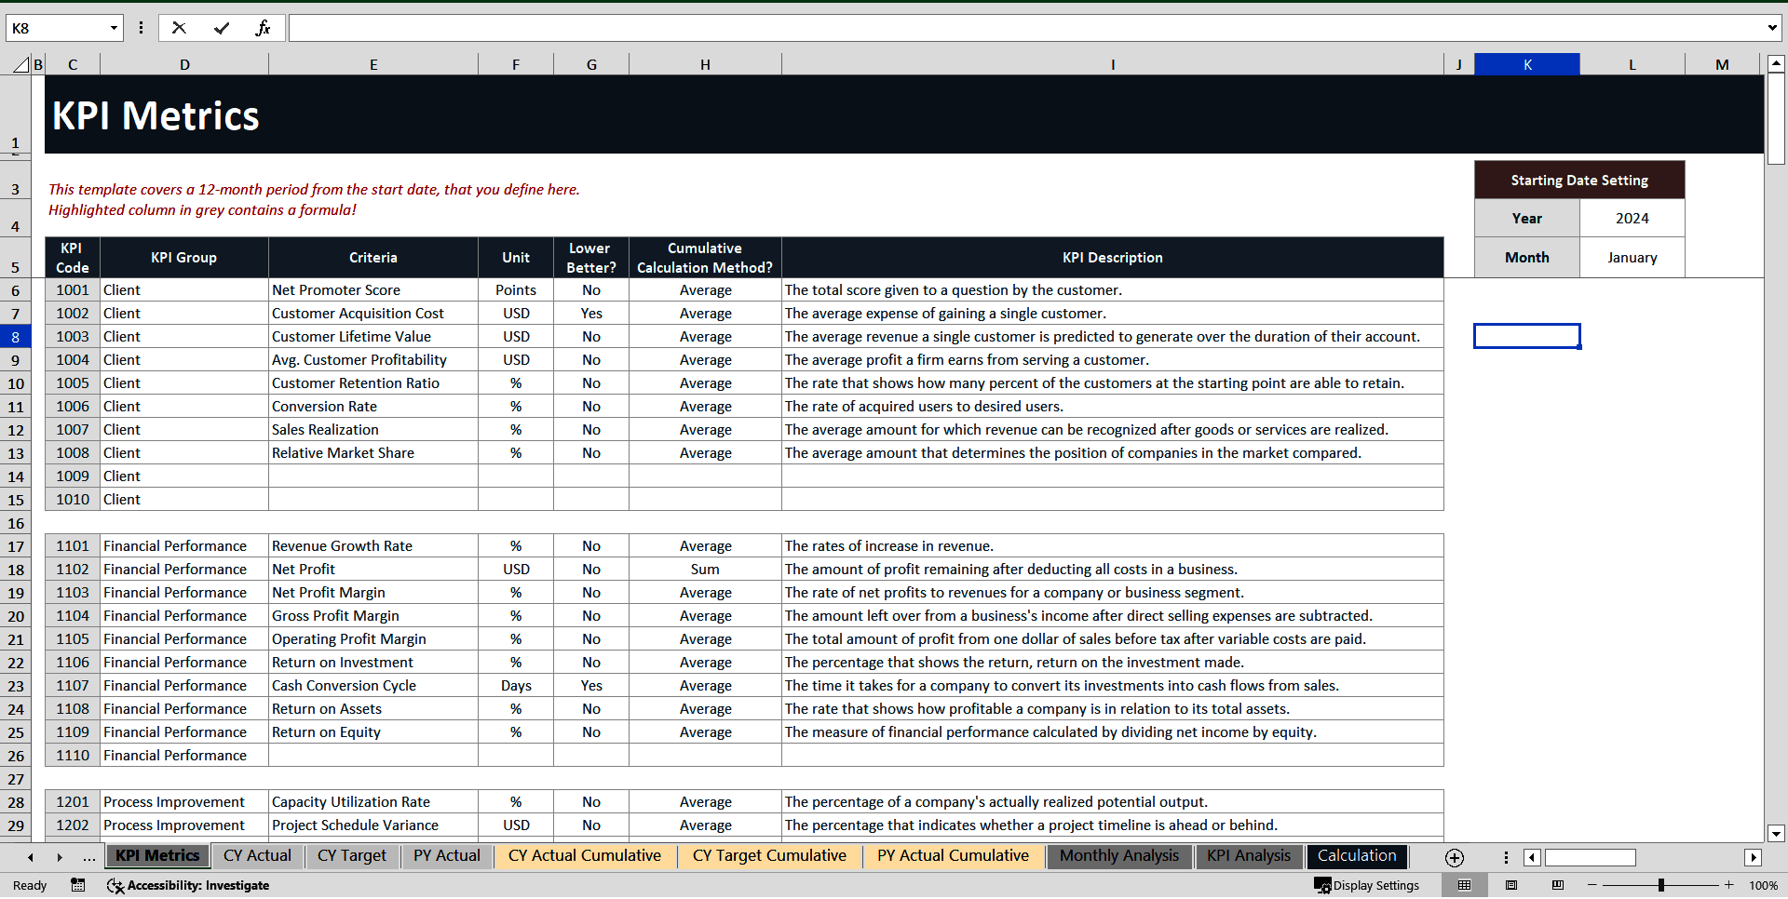
Task: Click the vertical scrollbar thumb
Action: [x=1776, y=120]
